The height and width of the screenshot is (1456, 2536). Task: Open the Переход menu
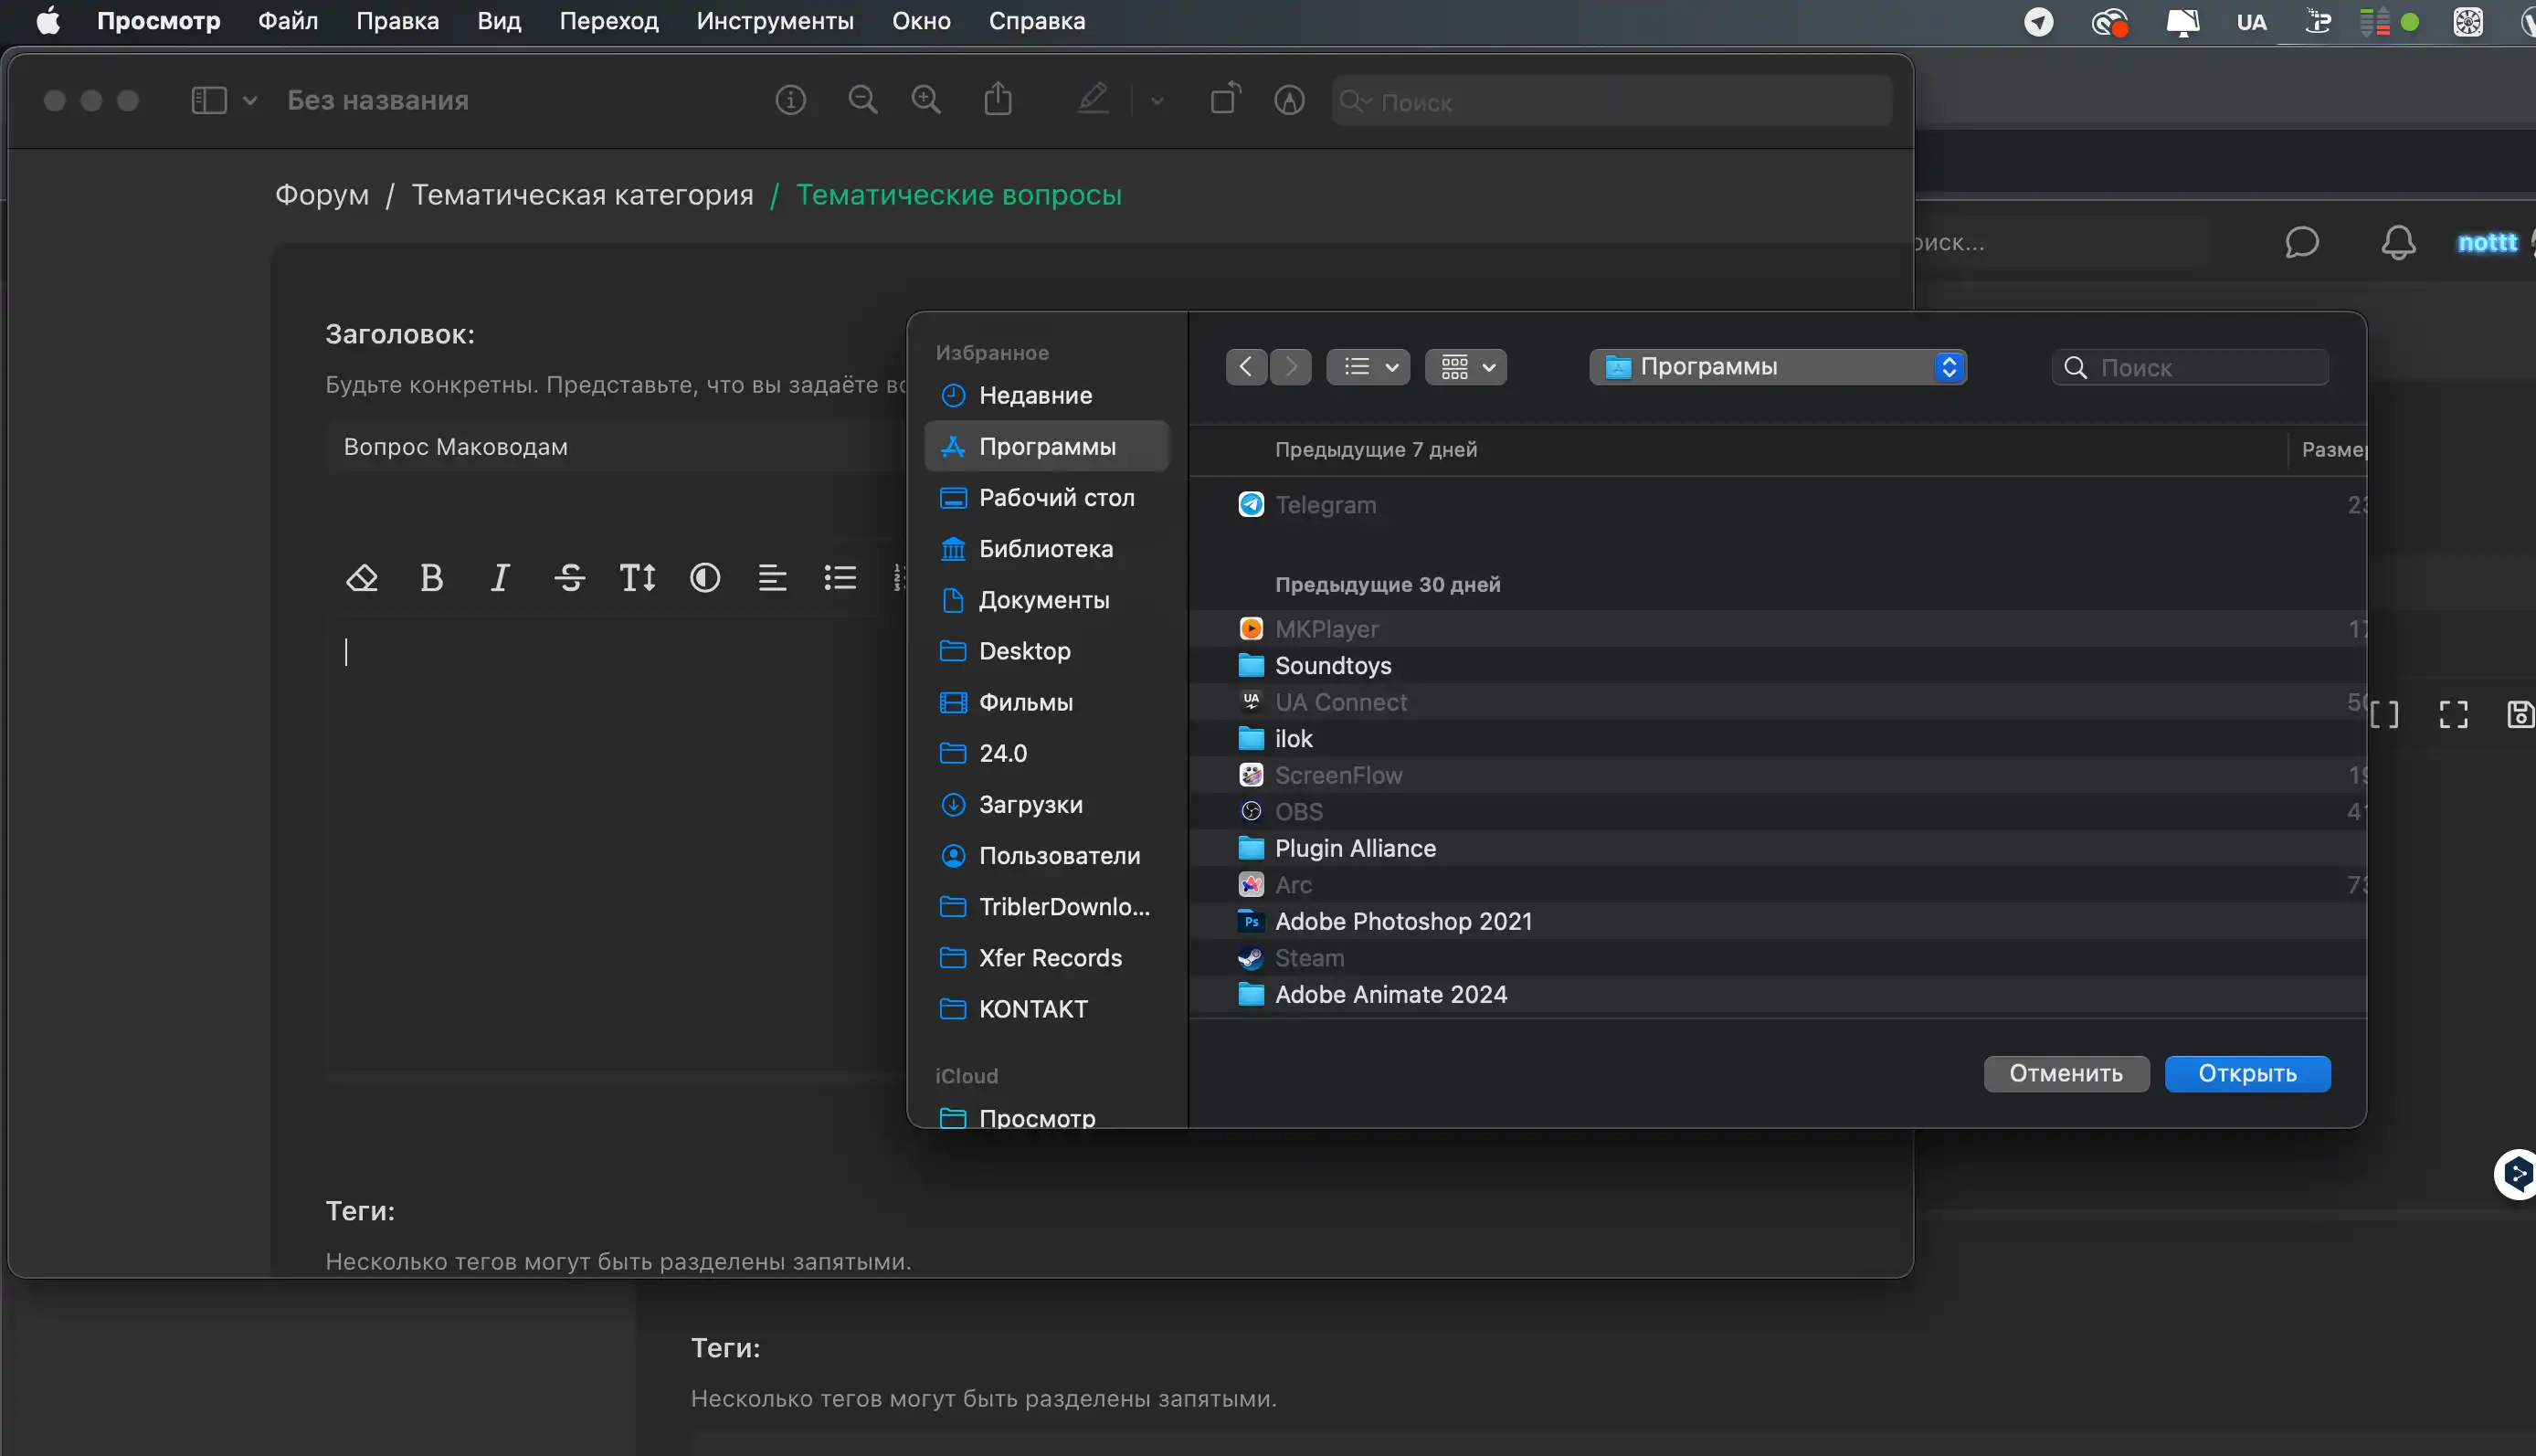pos(609,21)
